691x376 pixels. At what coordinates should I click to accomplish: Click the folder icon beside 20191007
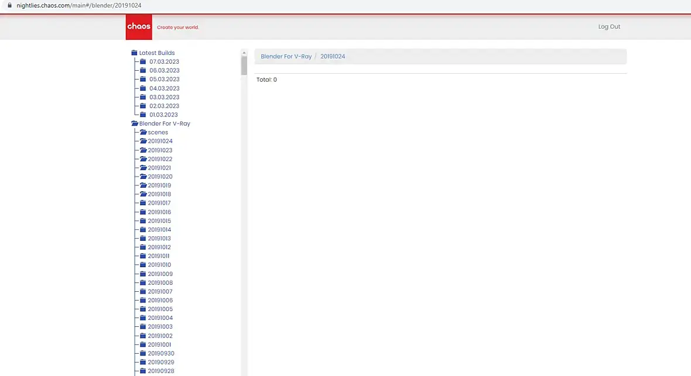click(x=143, y=291)
